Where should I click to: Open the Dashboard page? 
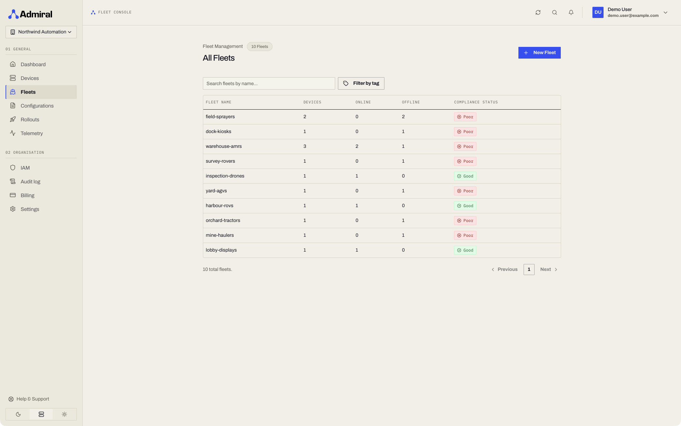tap(41, 64)
